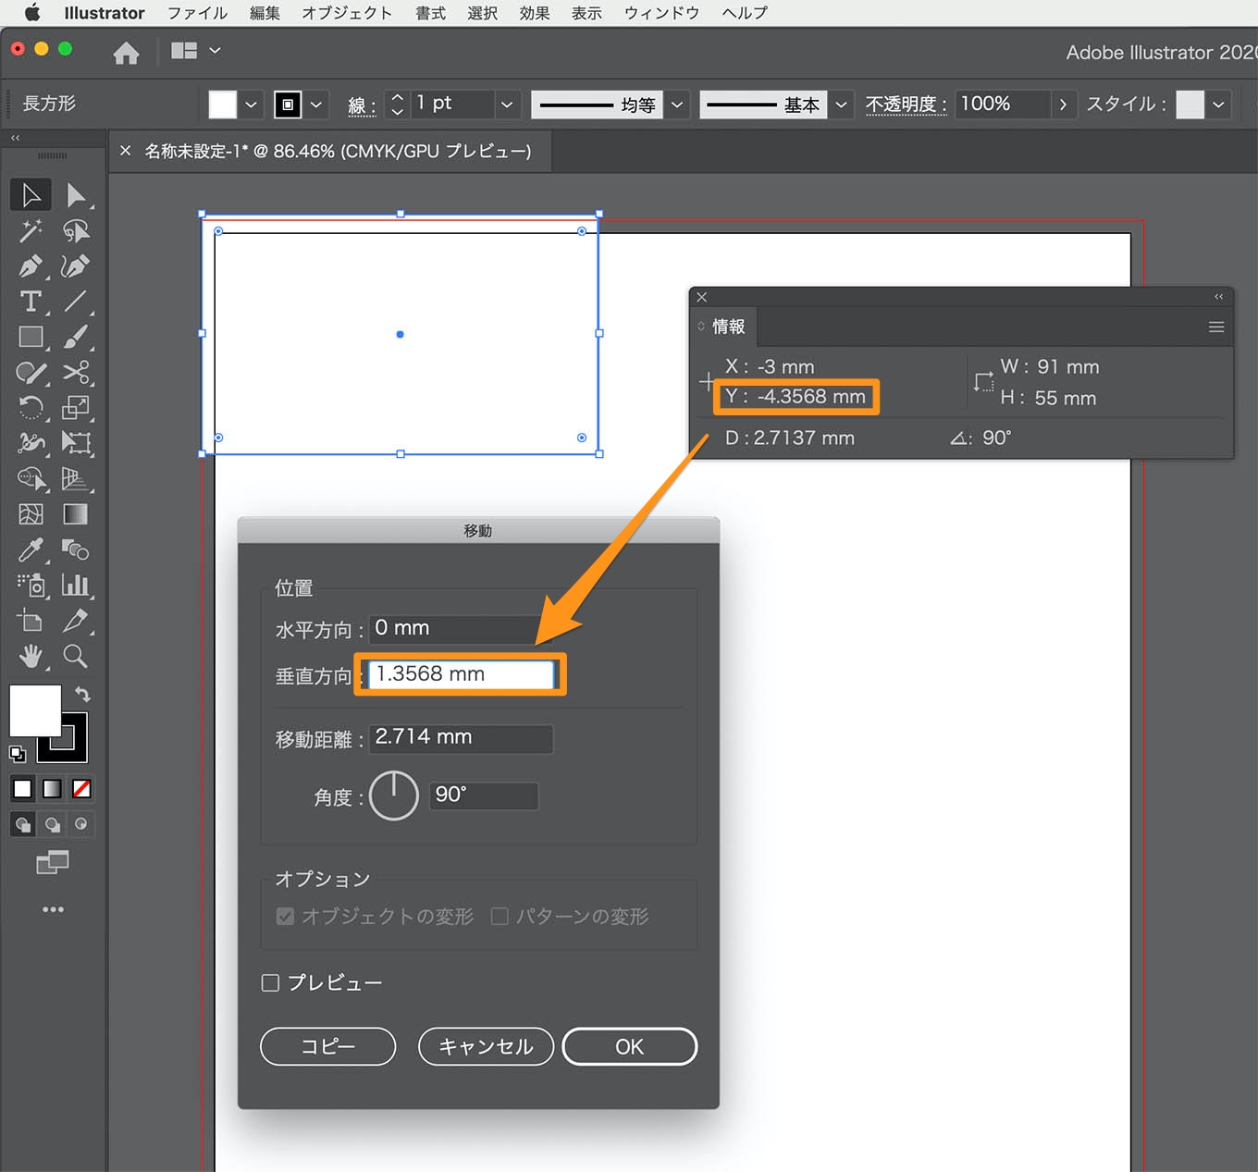Enable Draw Normal mode
The image size is (1258, 1172).
point(22,824)
